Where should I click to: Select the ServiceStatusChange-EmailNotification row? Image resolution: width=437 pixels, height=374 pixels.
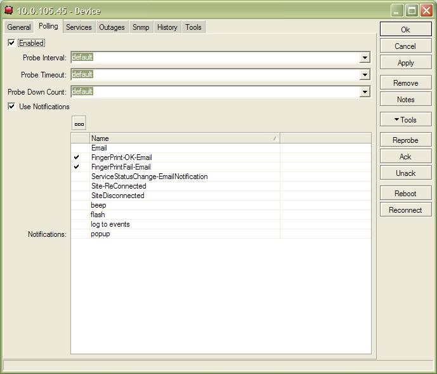coord(221,177)
